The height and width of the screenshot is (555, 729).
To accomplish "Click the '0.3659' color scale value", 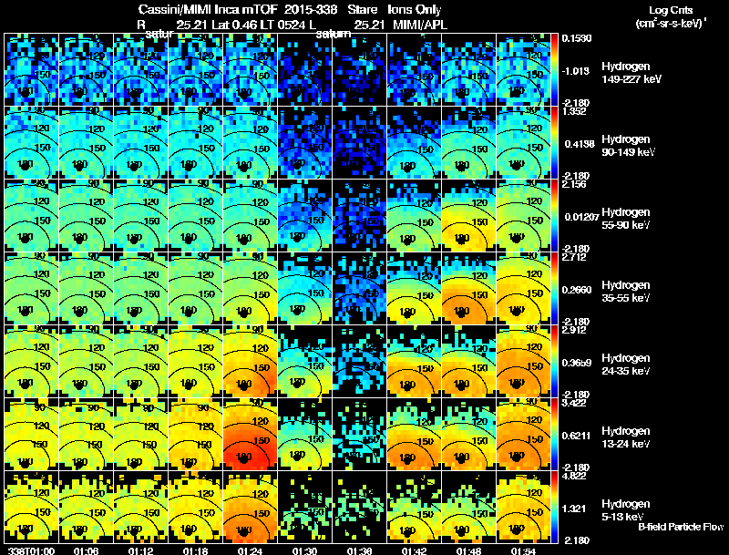I will (x=577, y=363).
